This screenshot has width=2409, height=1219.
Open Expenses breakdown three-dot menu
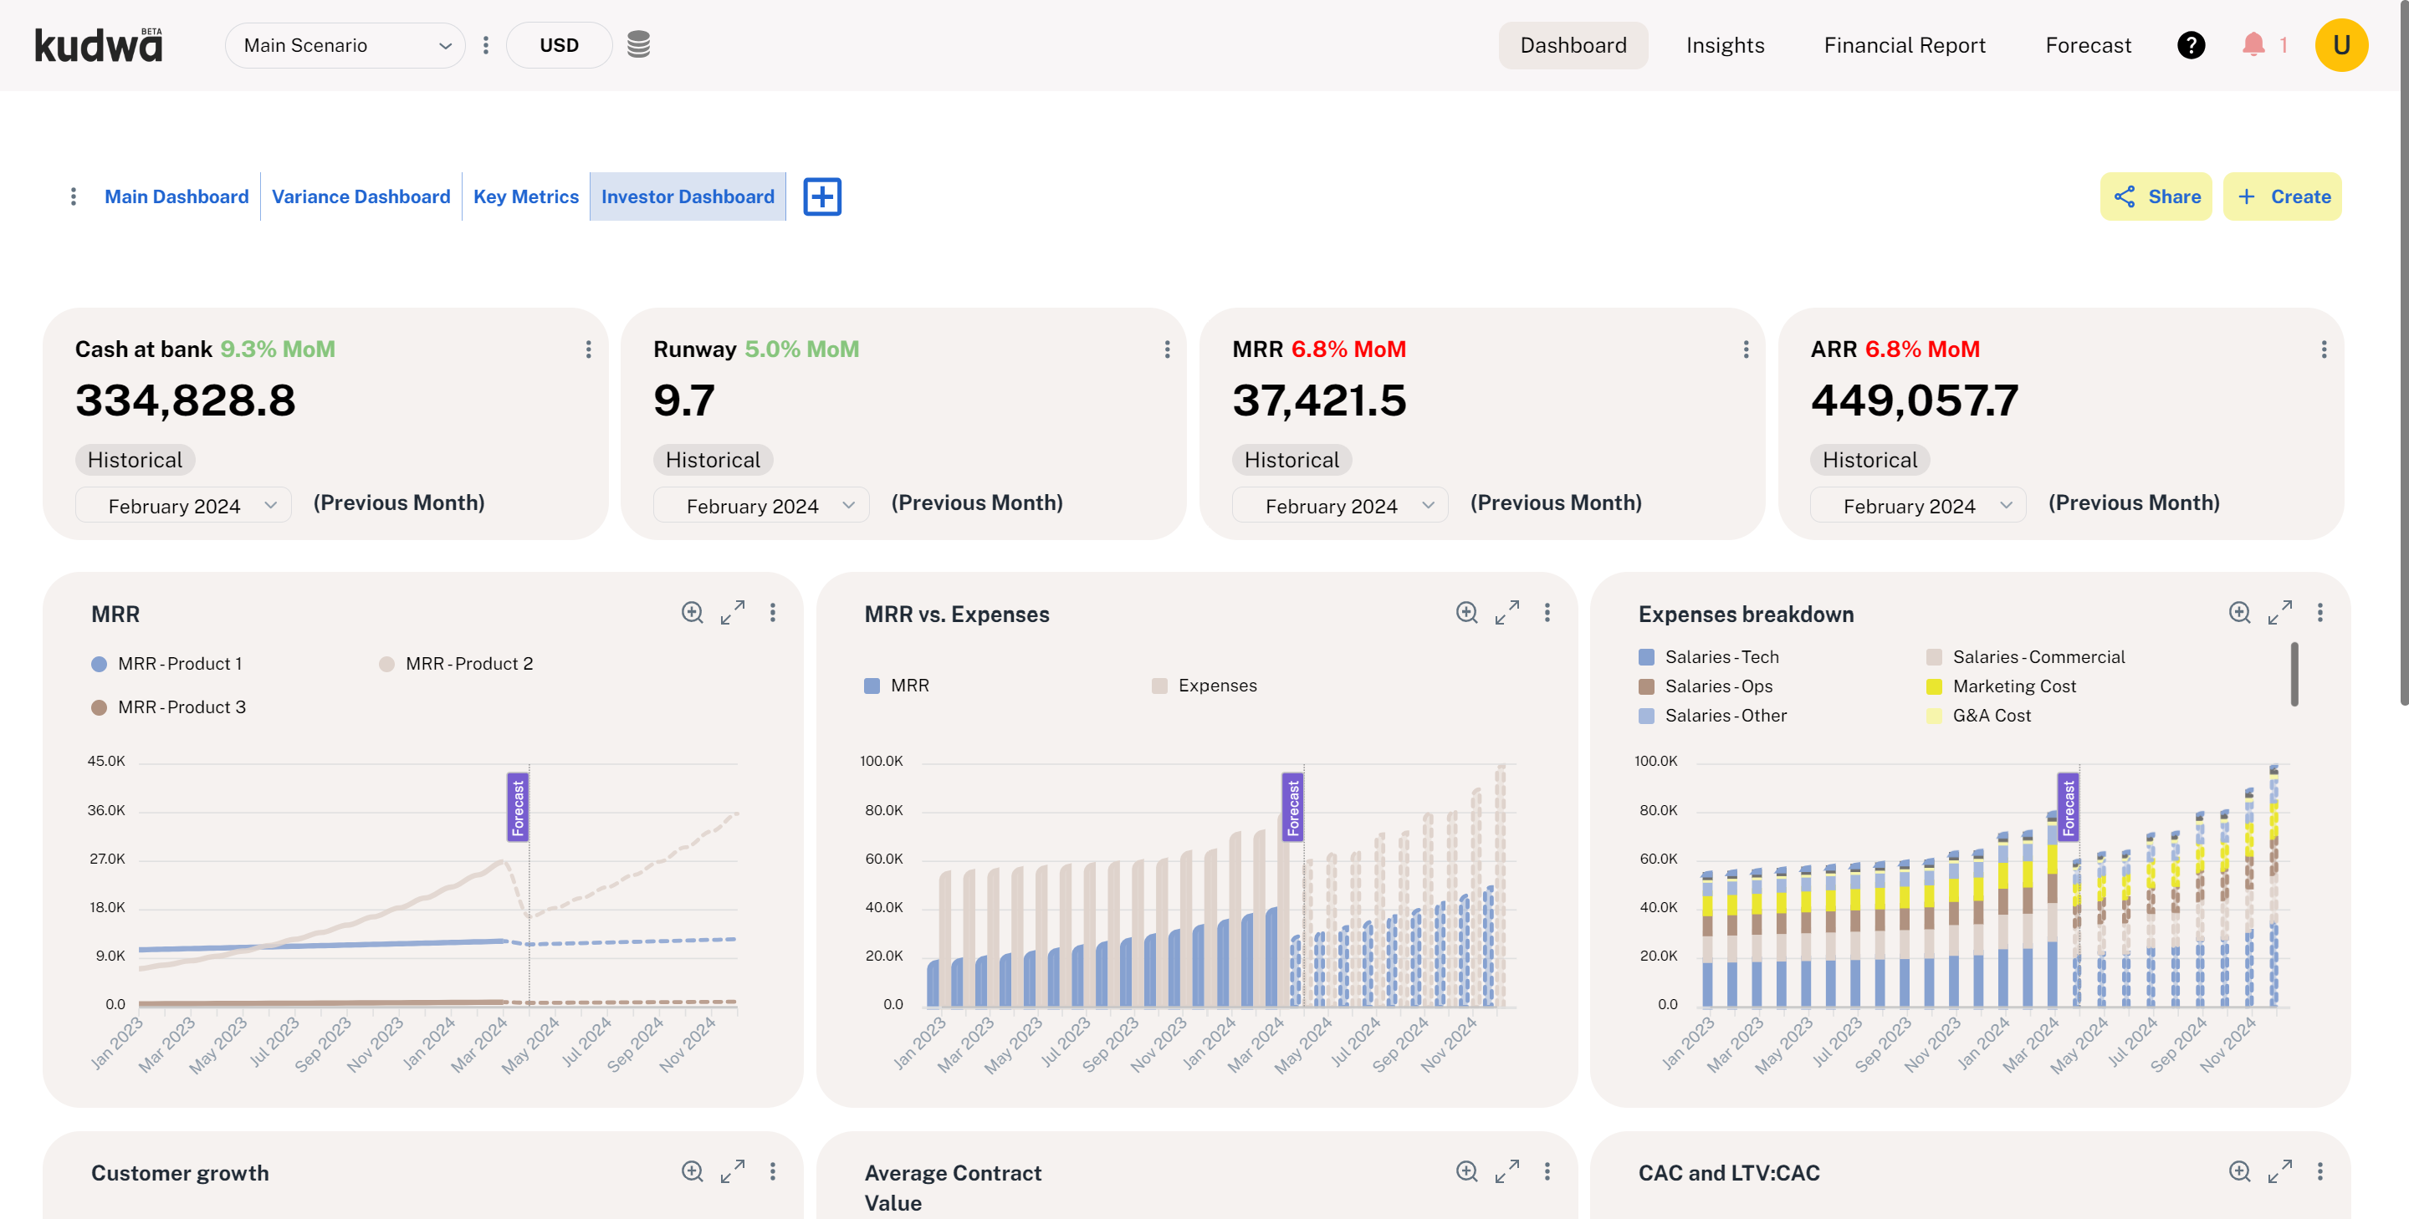pos(2319,612)
